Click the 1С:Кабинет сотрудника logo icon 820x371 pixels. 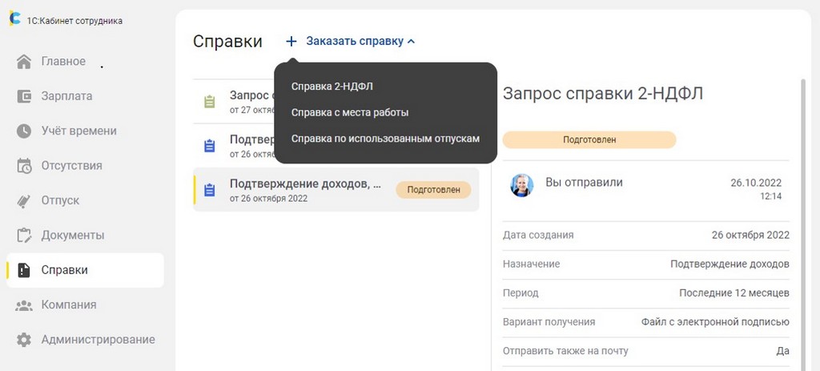click(15, 18)
